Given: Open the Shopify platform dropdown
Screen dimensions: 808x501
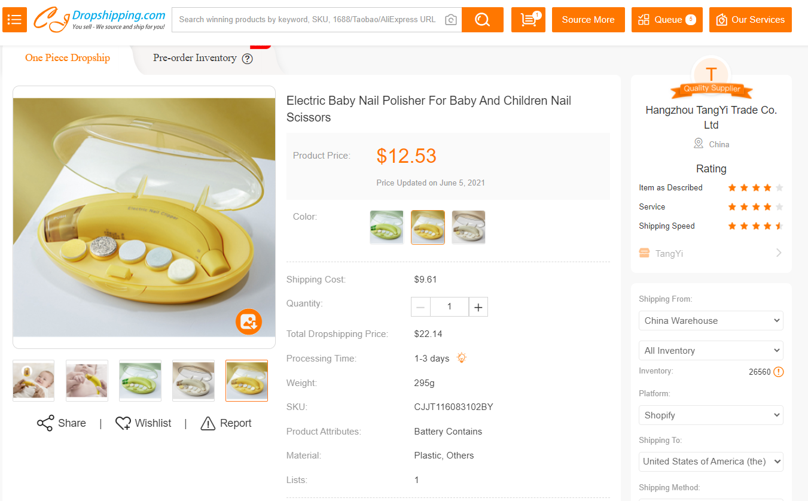Looking at the screenshot, I should point(711,415).
